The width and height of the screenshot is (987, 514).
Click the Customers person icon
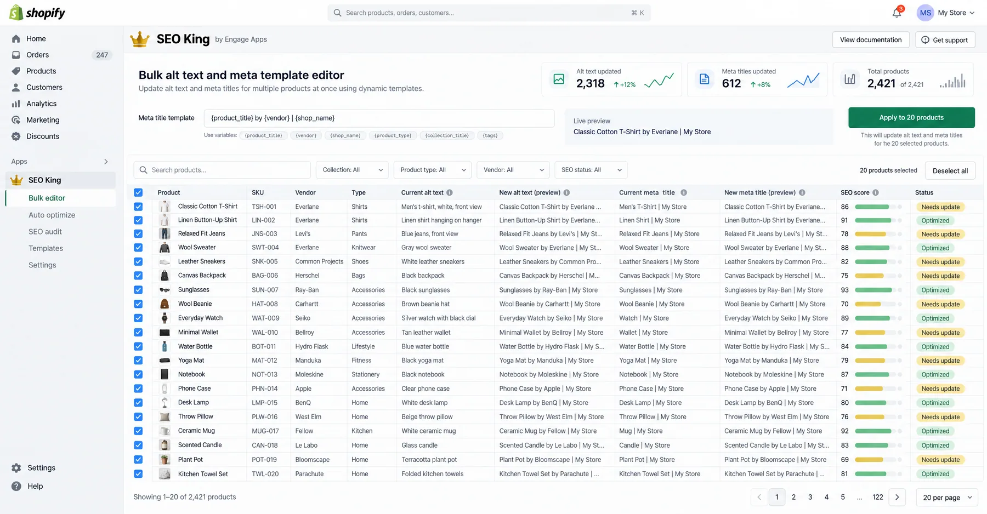(x=16, y=88)
